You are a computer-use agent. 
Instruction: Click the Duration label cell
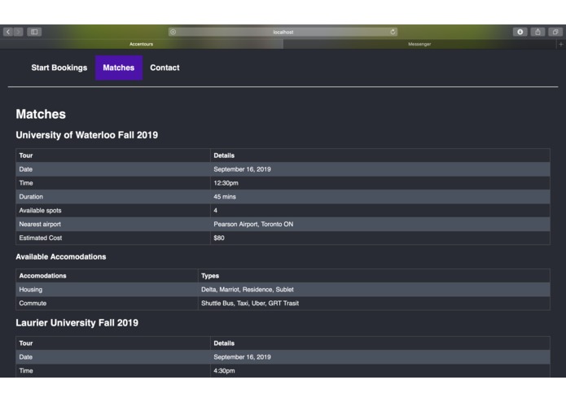click(x=113, y=197)
